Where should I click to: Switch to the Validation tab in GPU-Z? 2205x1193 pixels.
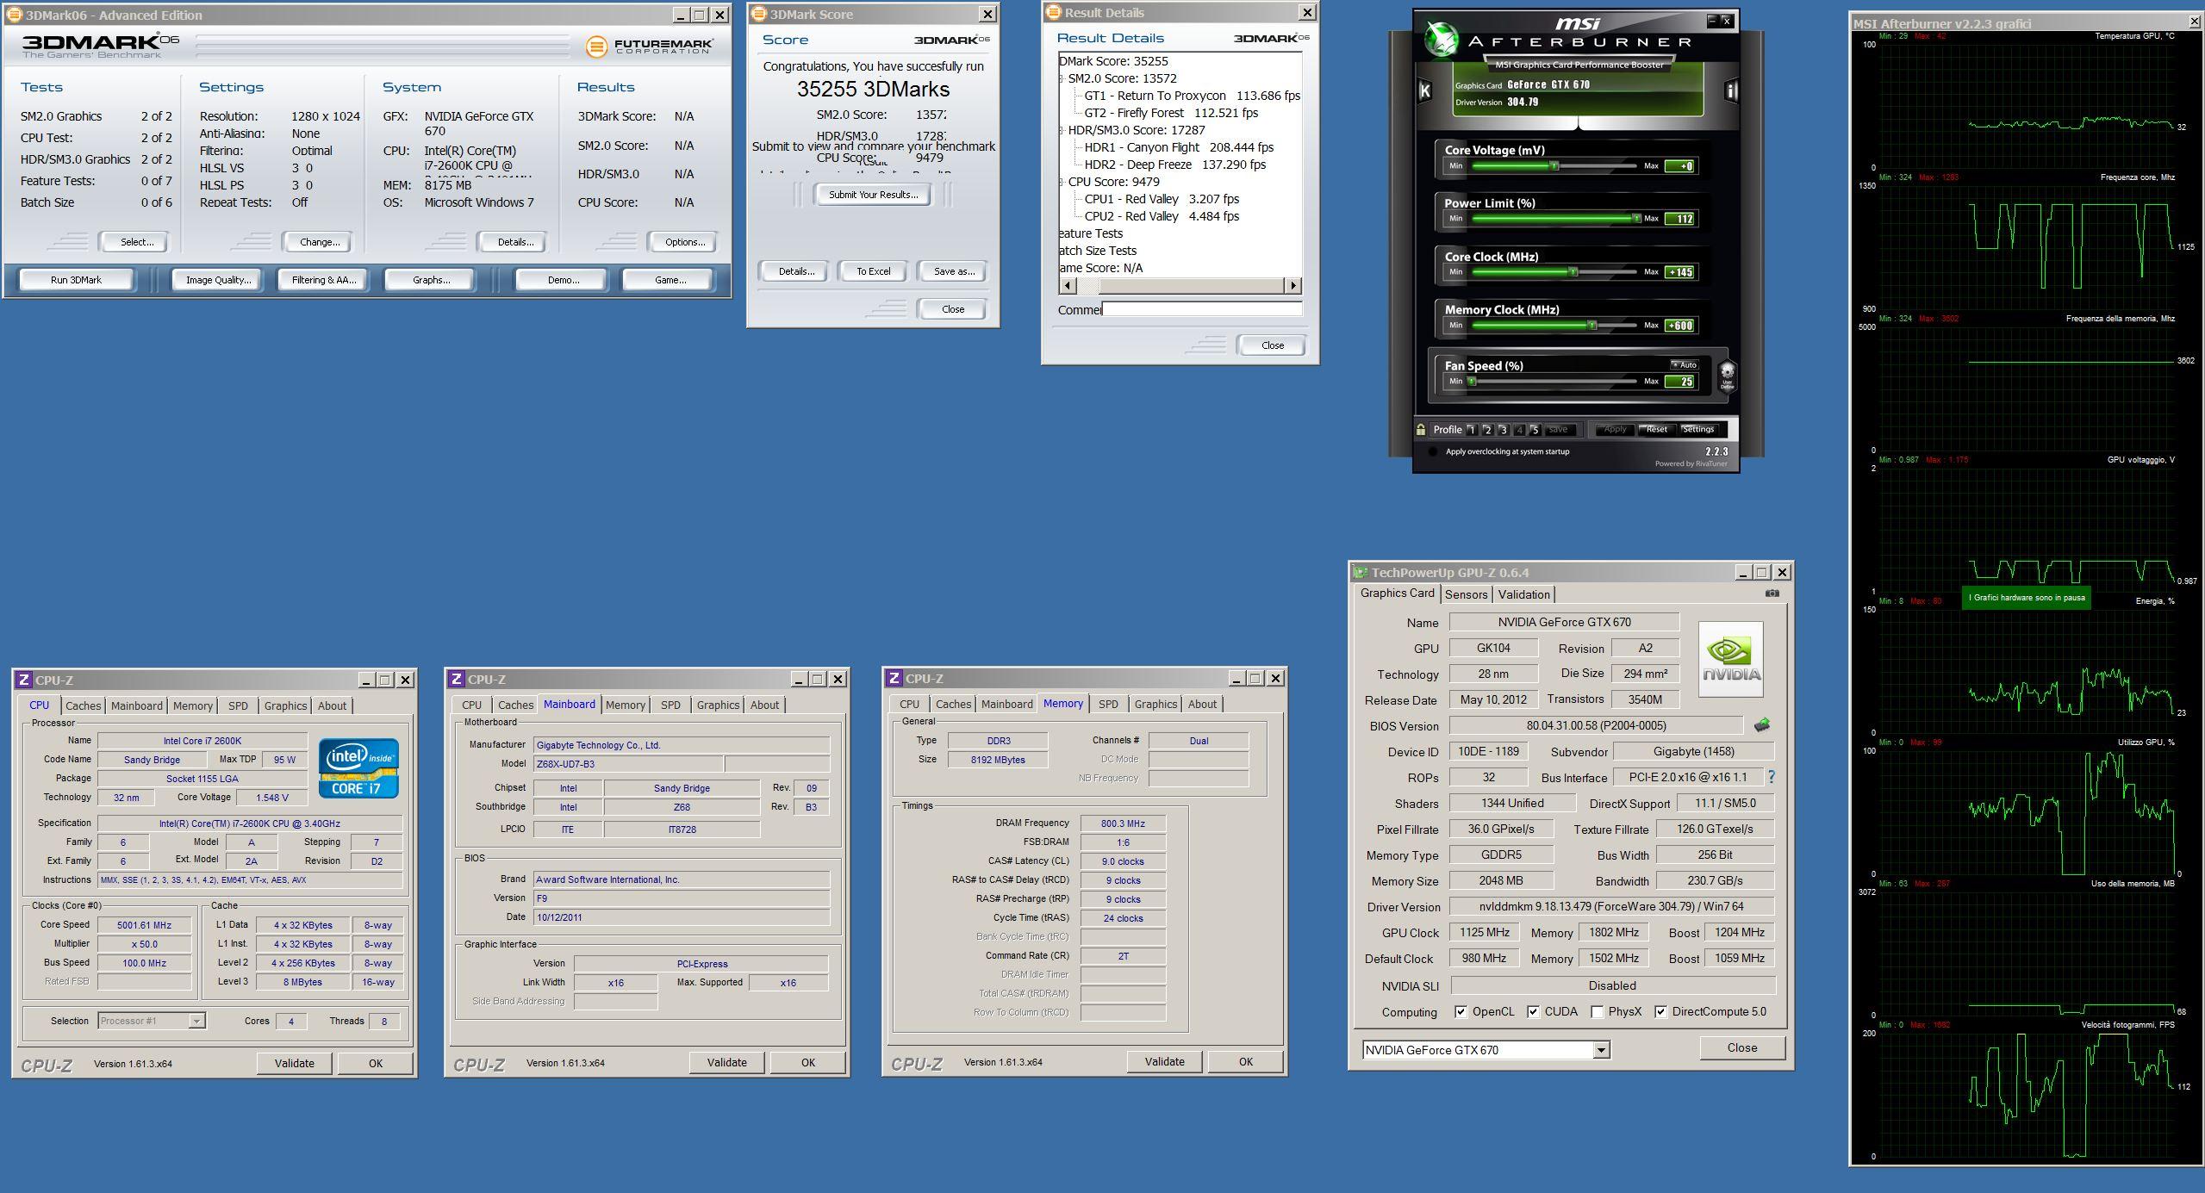[x=1523, y=594]
